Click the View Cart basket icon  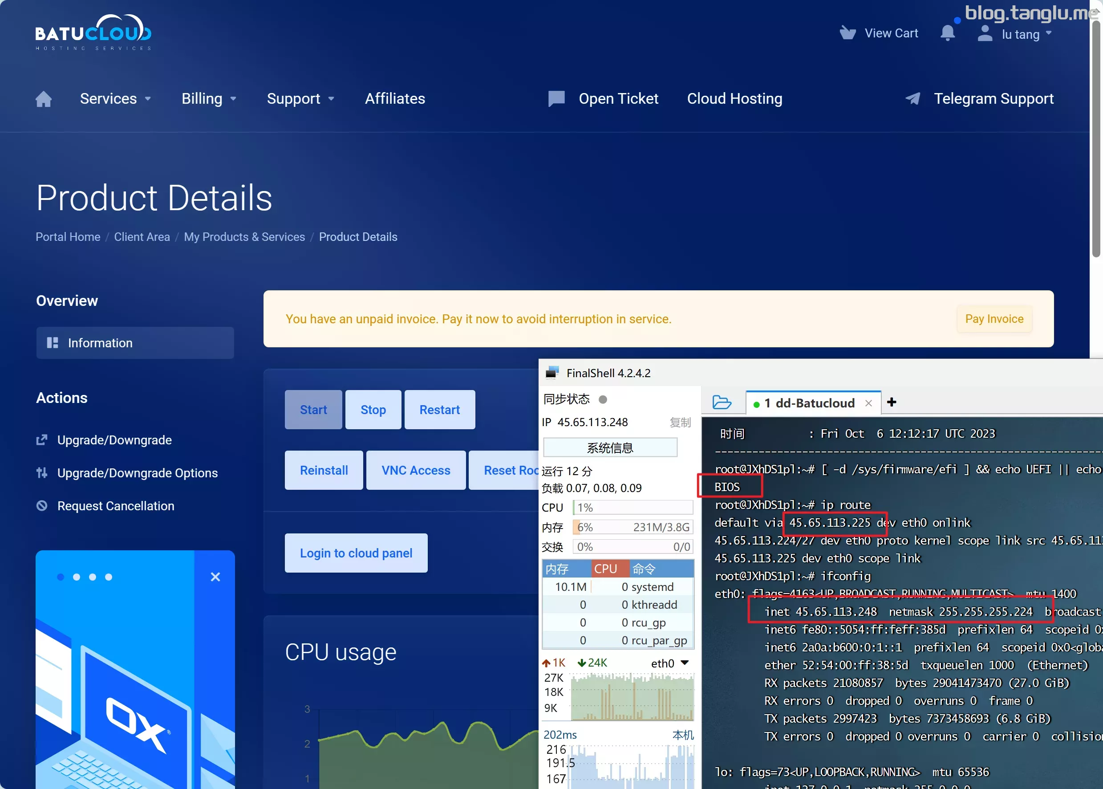click(848, 33)
